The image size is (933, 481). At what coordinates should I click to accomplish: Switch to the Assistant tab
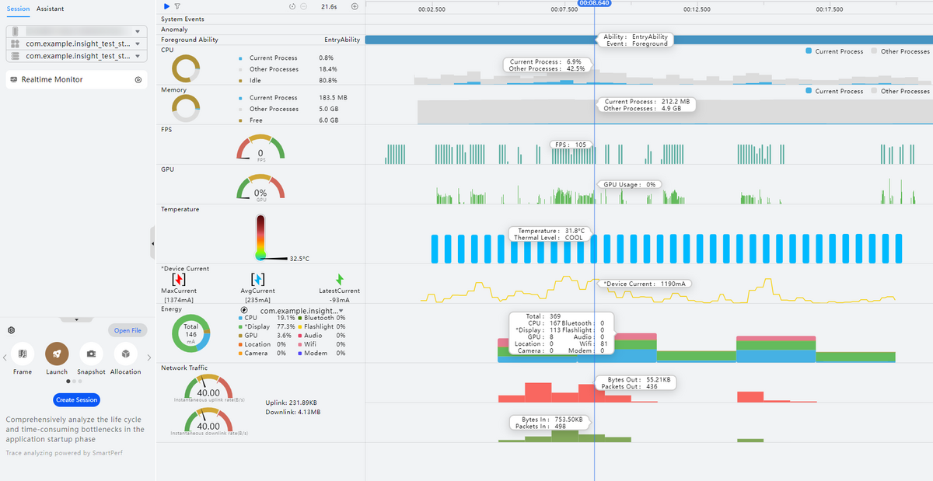(50, 9)
